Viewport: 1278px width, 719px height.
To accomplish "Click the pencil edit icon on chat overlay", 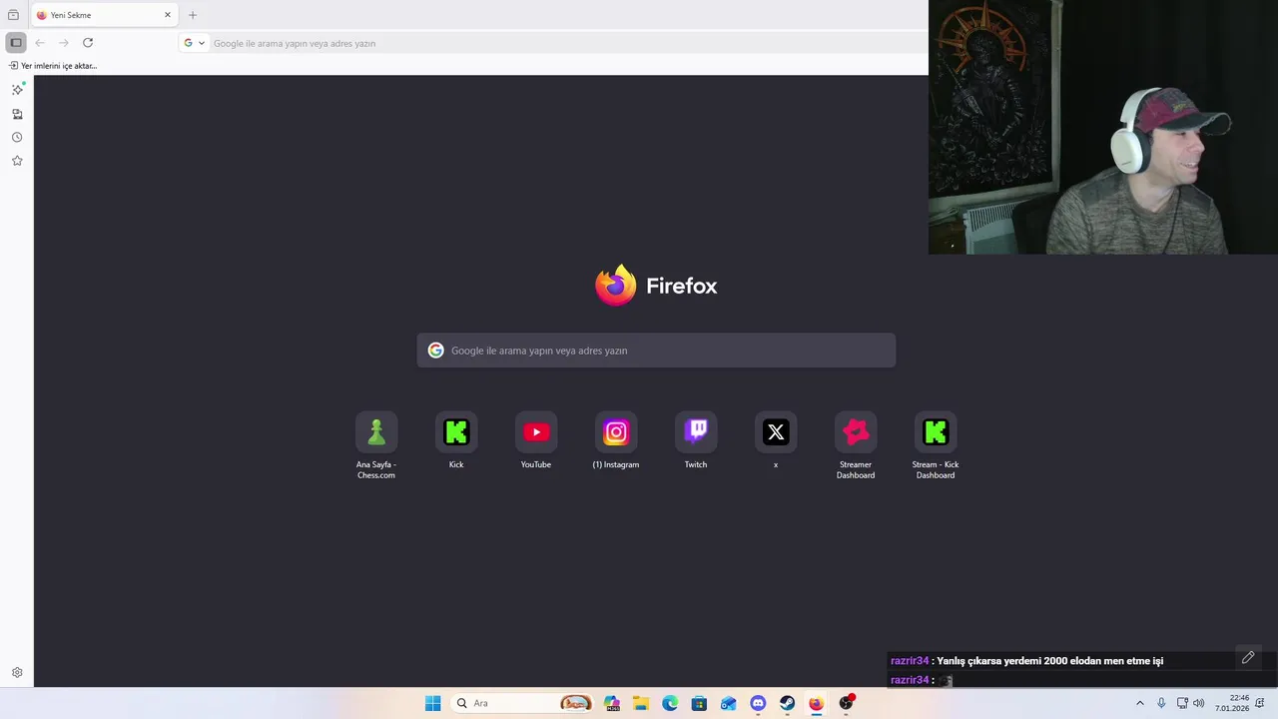I will coord(1248,657).
